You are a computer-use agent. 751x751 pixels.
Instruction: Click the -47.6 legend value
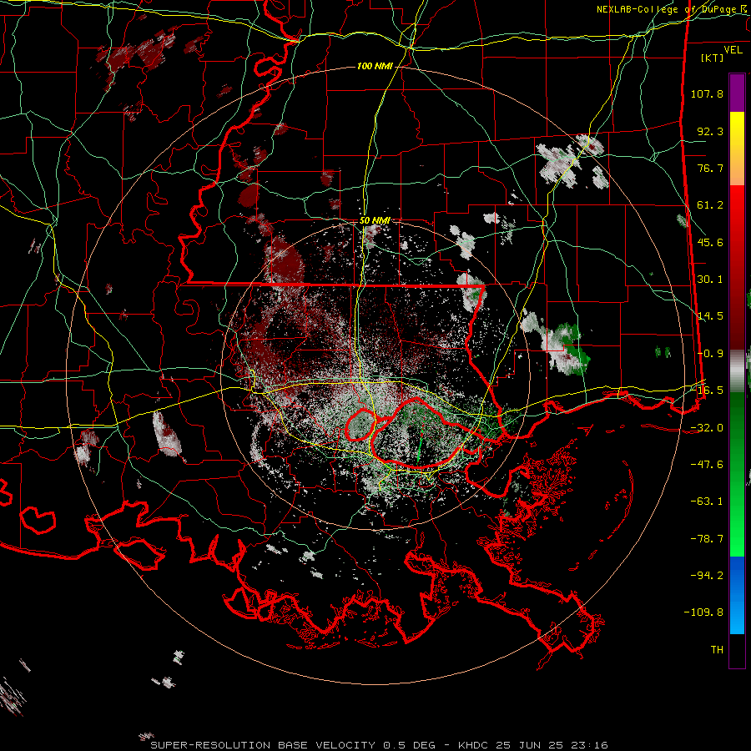(707, 465)
